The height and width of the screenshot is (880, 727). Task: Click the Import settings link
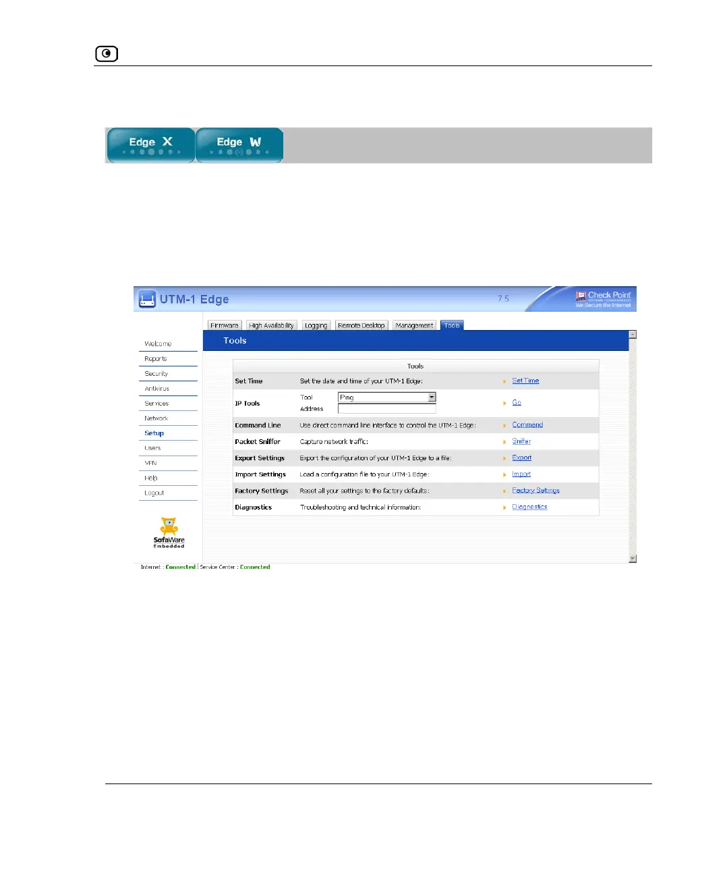click(x=521, y=474)
